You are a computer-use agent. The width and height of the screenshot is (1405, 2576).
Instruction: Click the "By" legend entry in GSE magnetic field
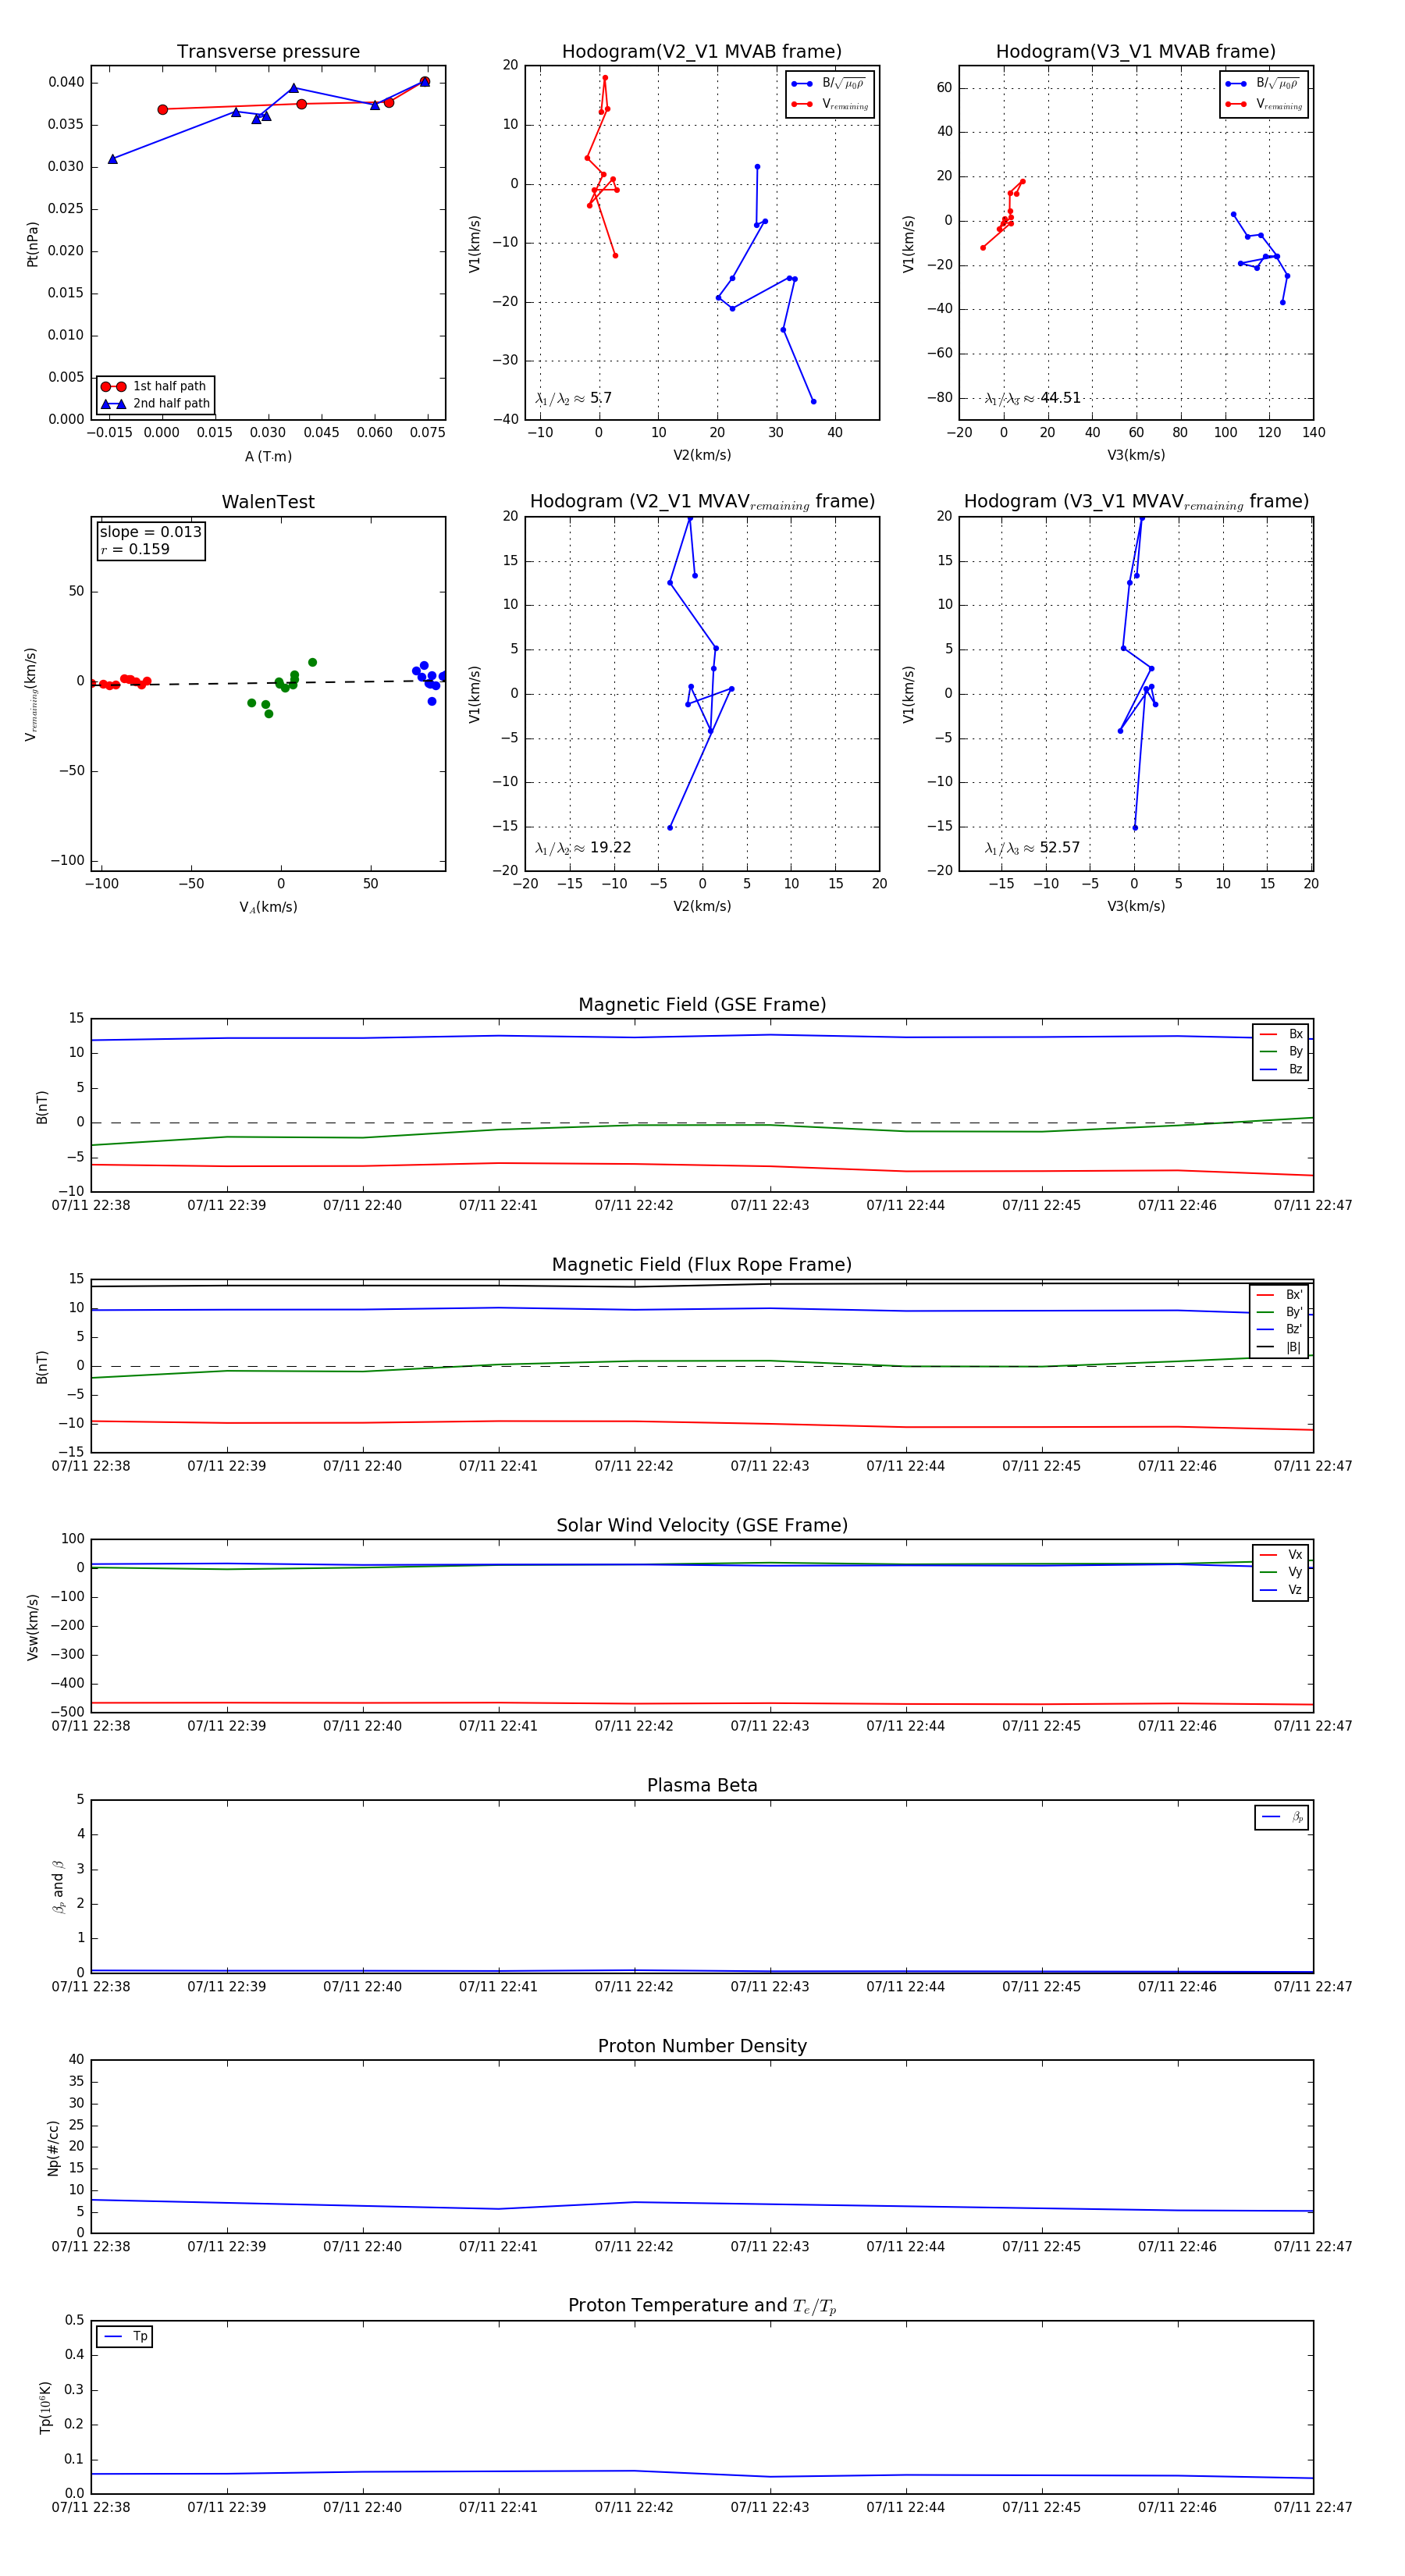[x=1281, y=1051]
